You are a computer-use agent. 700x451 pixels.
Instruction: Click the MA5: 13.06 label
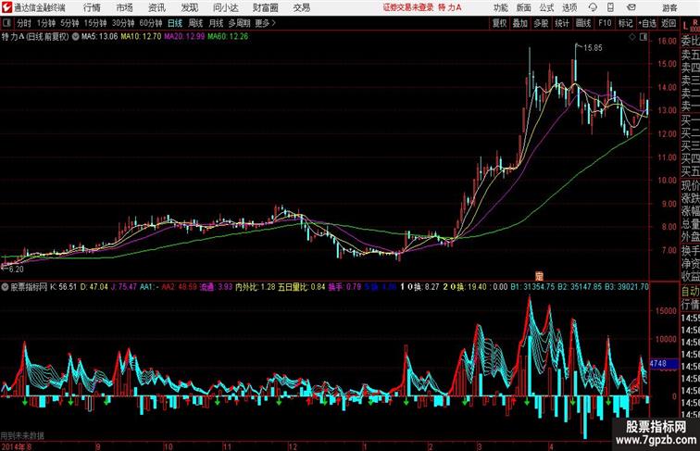click(100, 37)
